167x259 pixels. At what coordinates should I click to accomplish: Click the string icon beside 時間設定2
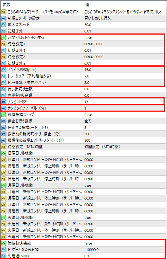(x=4, y=57)
